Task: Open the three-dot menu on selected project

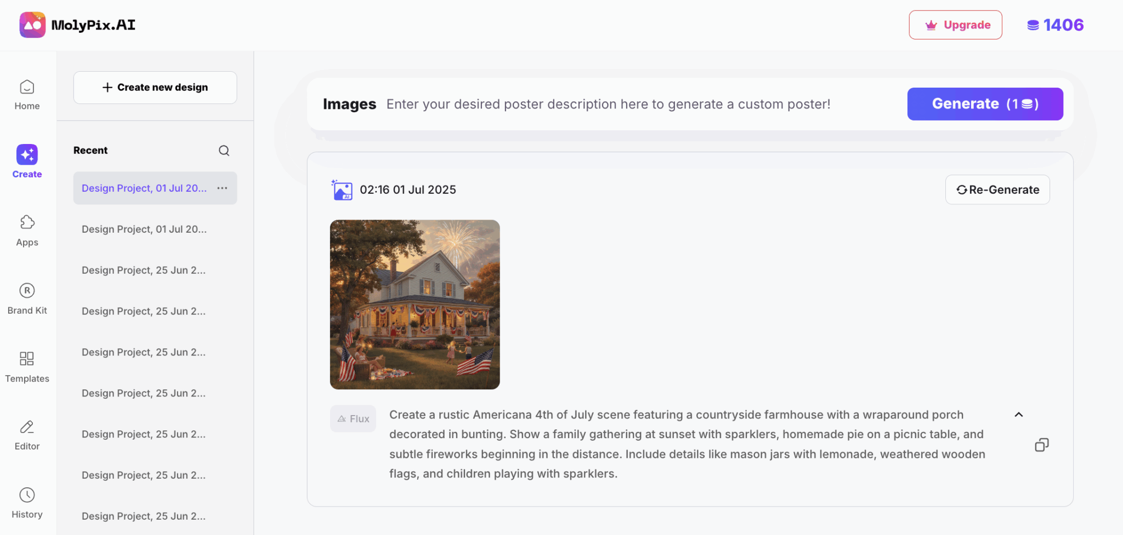Action: pyautogui.click(x=222, y=188)
